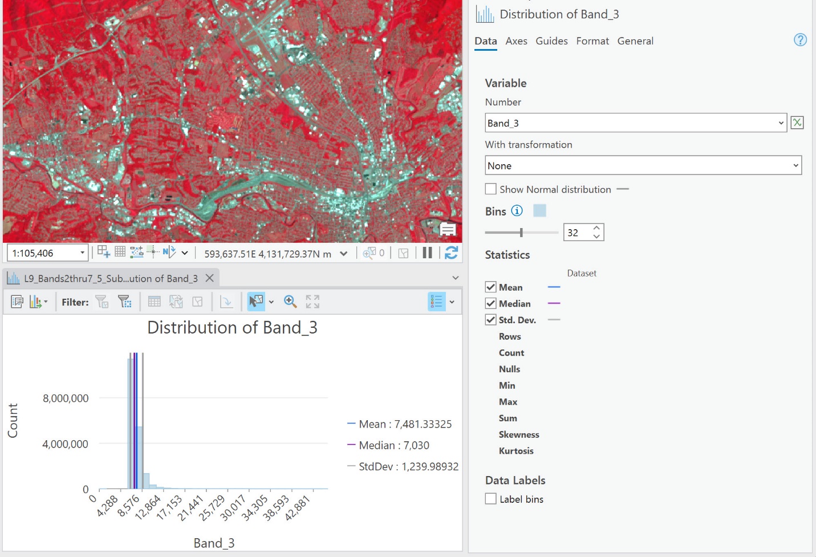The width and height of the screenshot is (816, 557).
Task: Close the Distribution of Band_3 chart tab
Action: 209,278
